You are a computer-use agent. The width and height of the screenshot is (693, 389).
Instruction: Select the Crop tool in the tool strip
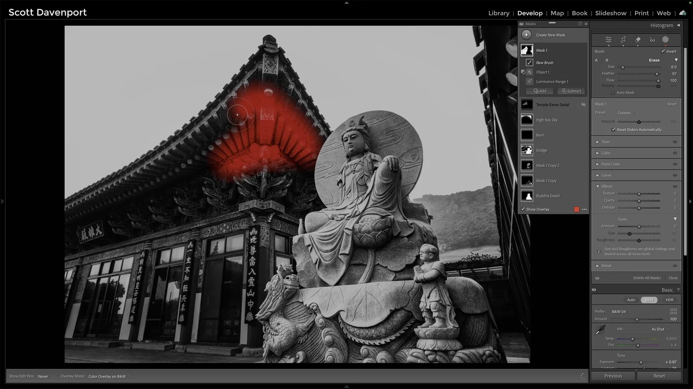click(623, 40)
